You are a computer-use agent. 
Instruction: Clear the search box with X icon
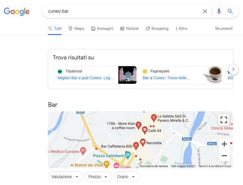click(205, 11)
